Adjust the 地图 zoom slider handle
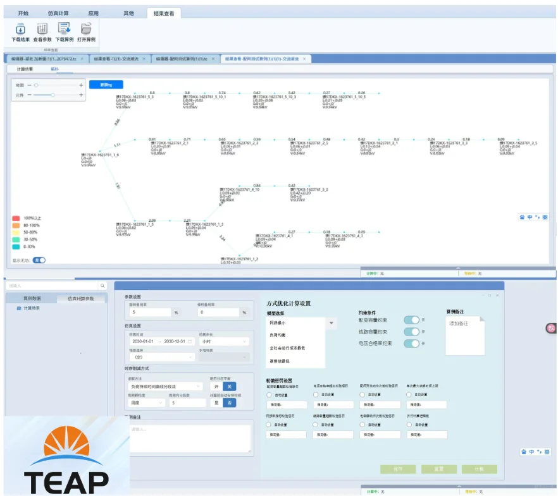Image resolution: width=558 pixels, height=496 pixels. [x=36, y=85]
